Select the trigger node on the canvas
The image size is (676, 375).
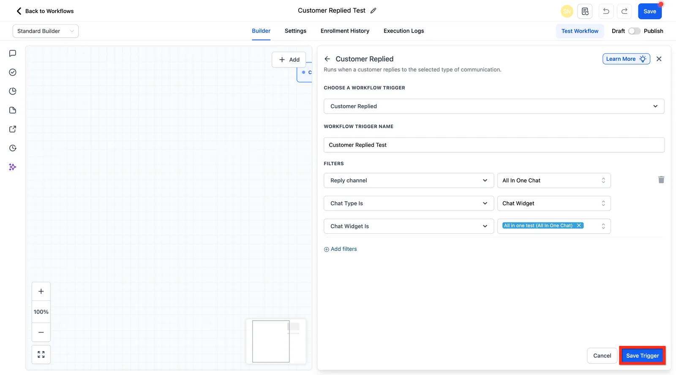tap(305, 73)
